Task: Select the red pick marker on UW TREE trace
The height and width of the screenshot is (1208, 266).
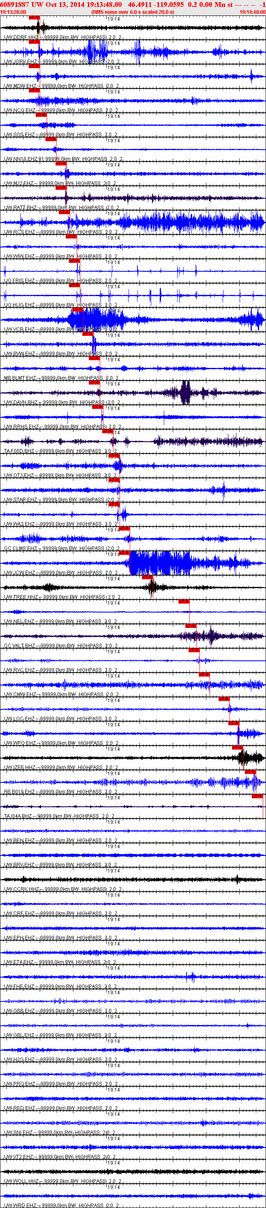Action: [147, 577]
